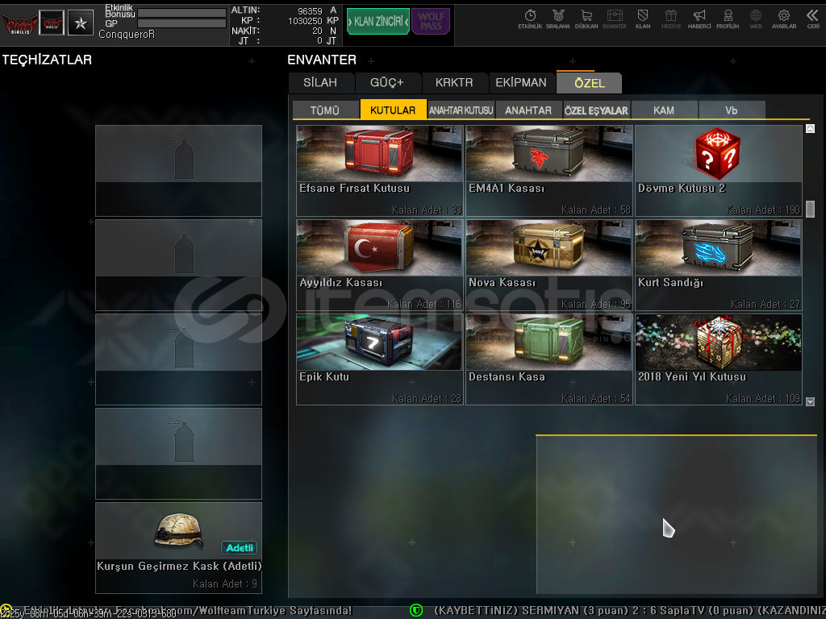
Task: Click the ALTIN value 96359
Action: click(x=310, y=11)
